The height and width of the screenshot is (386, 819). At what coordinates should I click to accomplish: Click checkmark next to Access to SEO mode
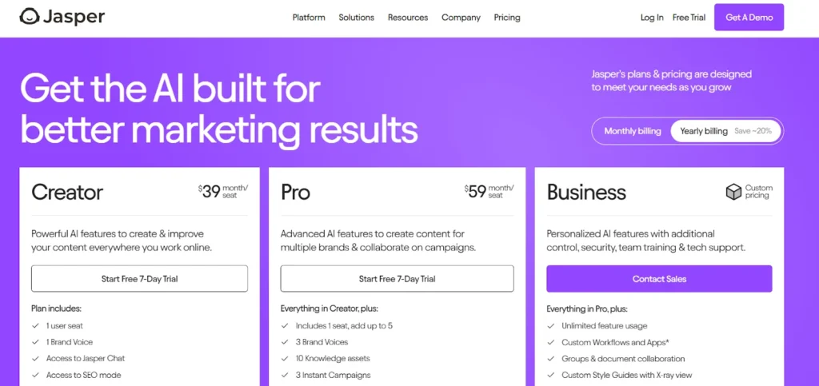click(x=35, y=375)
